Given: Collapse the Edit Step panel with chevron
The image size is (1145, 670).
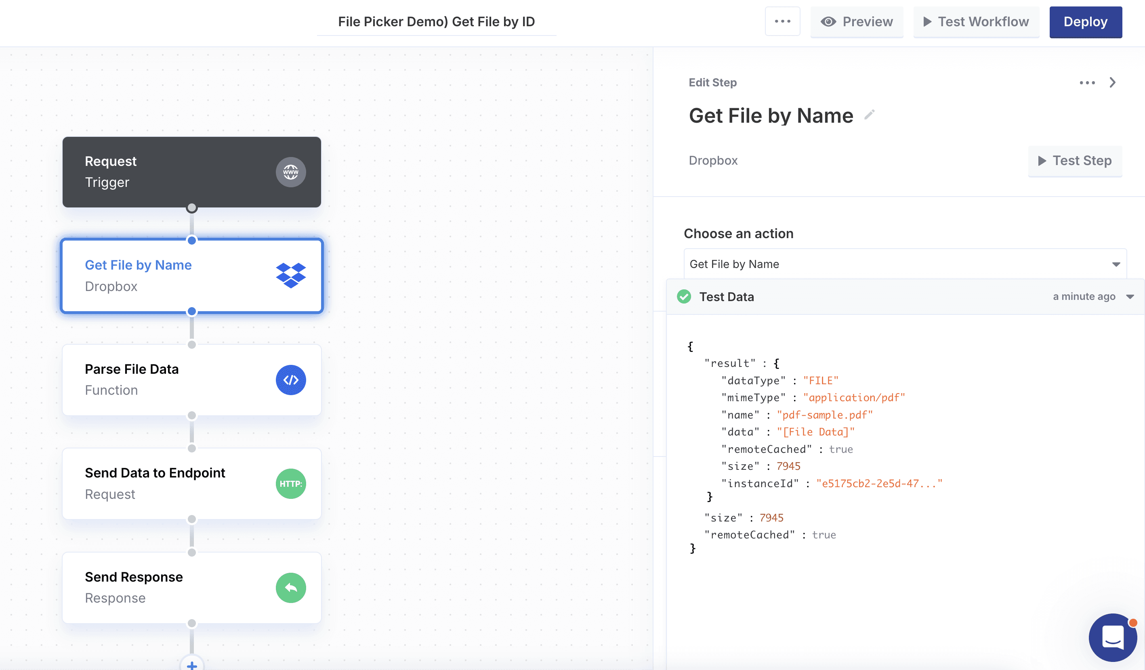Looking at the screenshot, I should (x=1112, y=83).
